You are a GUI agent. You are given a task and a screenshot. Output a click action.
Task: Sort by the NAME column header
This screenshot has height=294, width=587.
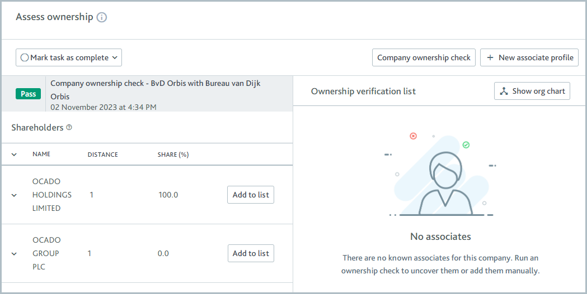coord(41,154)
